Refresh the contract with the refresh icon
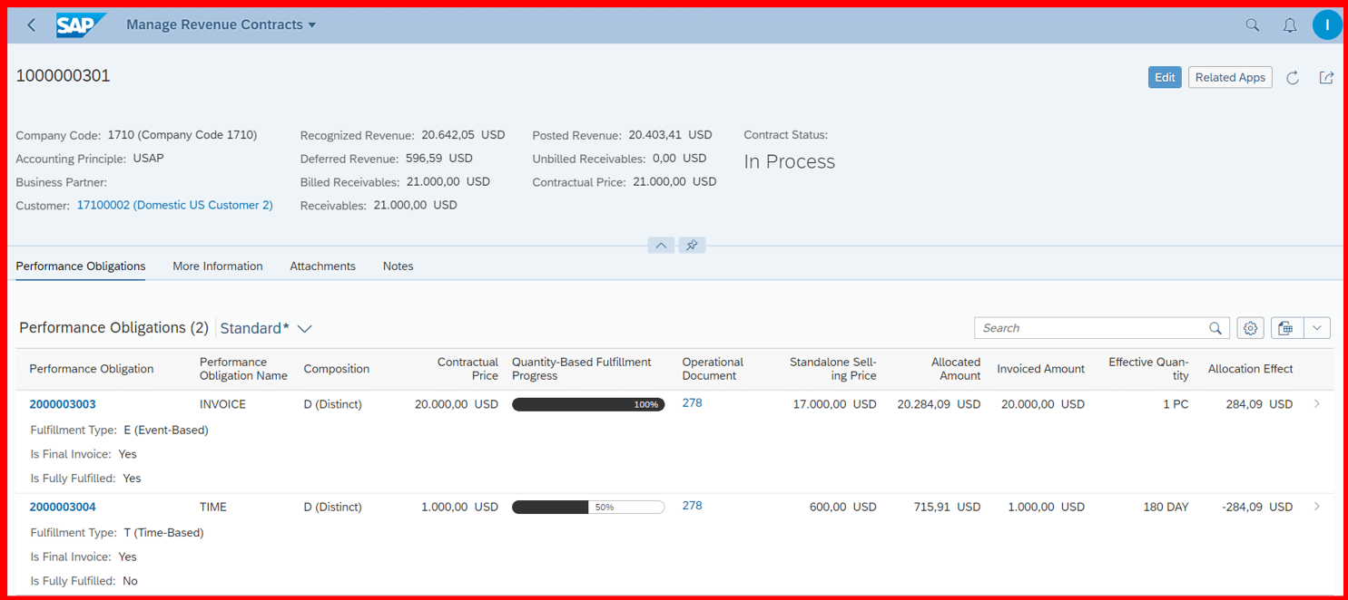Image resolution: width=1348 pixels, height=600 pixels. pos(1293,77)
